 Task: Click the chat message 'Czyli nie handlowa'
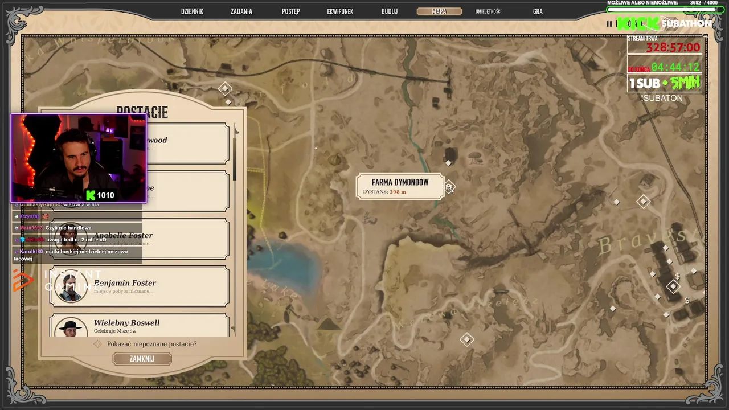point(68,228)
